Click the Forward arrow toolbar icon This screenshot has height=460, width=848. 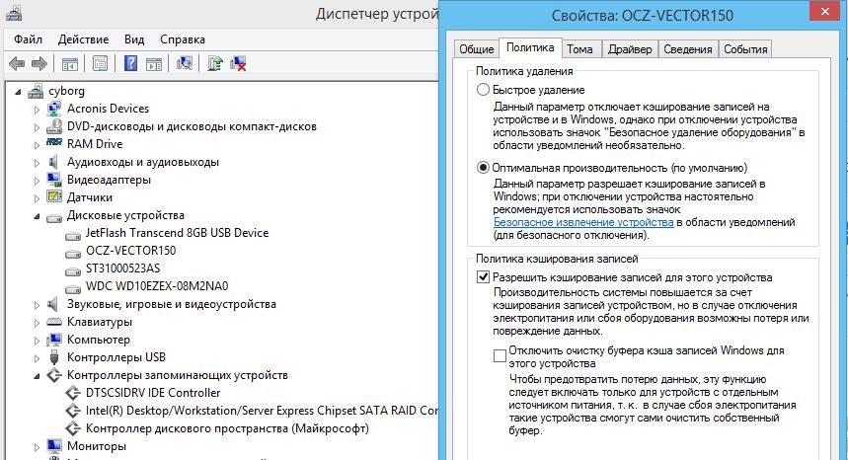coord(39,64)
